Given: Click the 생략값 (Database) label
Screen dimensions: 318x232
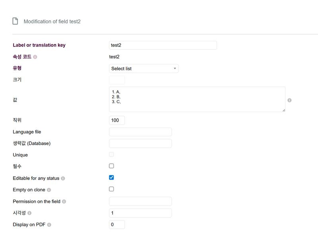Looking at the screenshot, I should (x=32, y=143).
